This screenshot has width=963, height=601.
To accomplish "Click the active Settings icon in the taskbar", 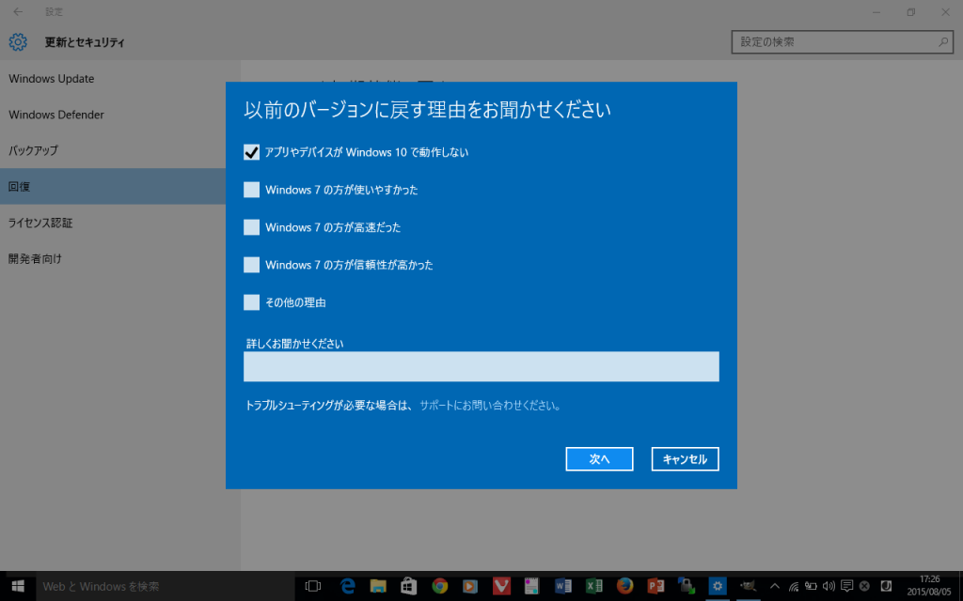I will pos(717,586).
